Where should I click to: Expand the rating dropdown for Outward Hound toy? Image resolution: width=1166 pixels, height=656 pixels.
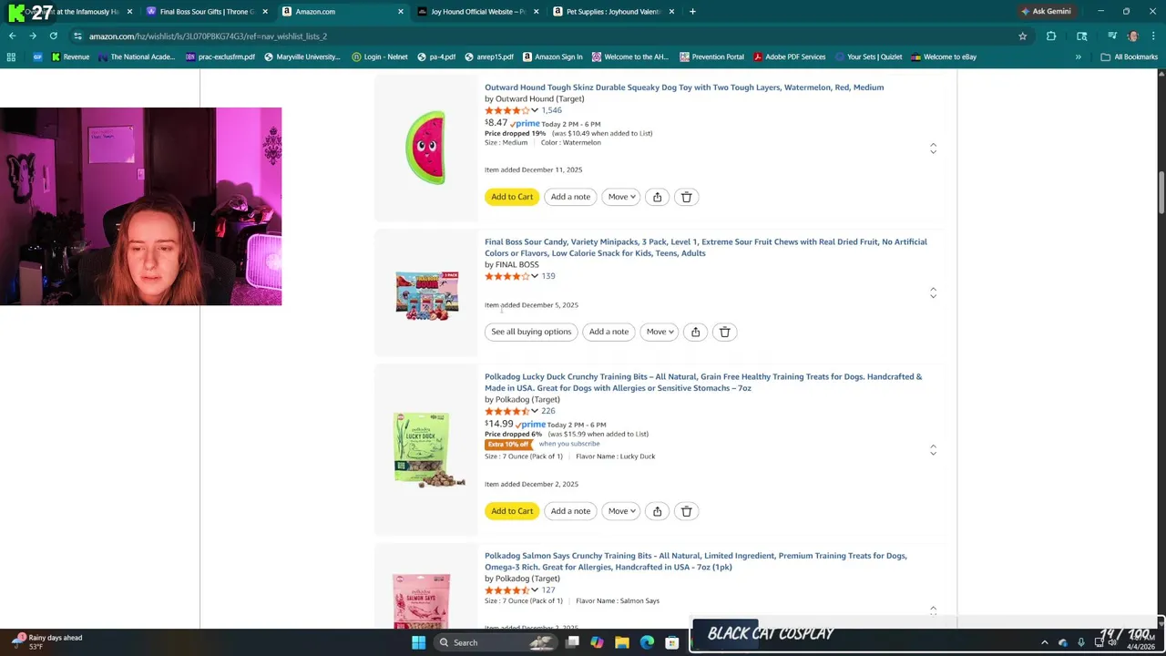pyautogui.click(x=535, y=110)
